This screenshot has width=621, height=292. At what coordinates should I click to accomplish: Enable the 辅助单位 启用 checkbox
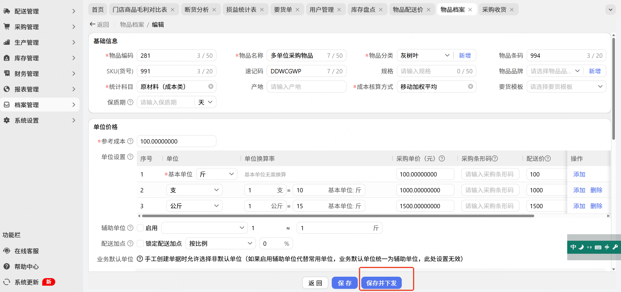141,228
